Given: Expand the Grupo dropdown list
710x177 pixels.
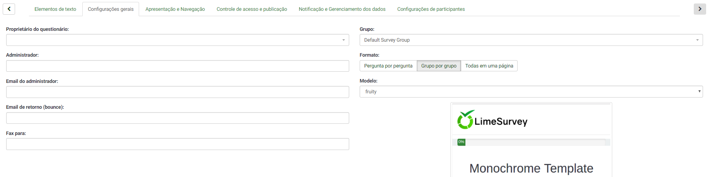Looking at the screenshot, I should coord(531,40).
